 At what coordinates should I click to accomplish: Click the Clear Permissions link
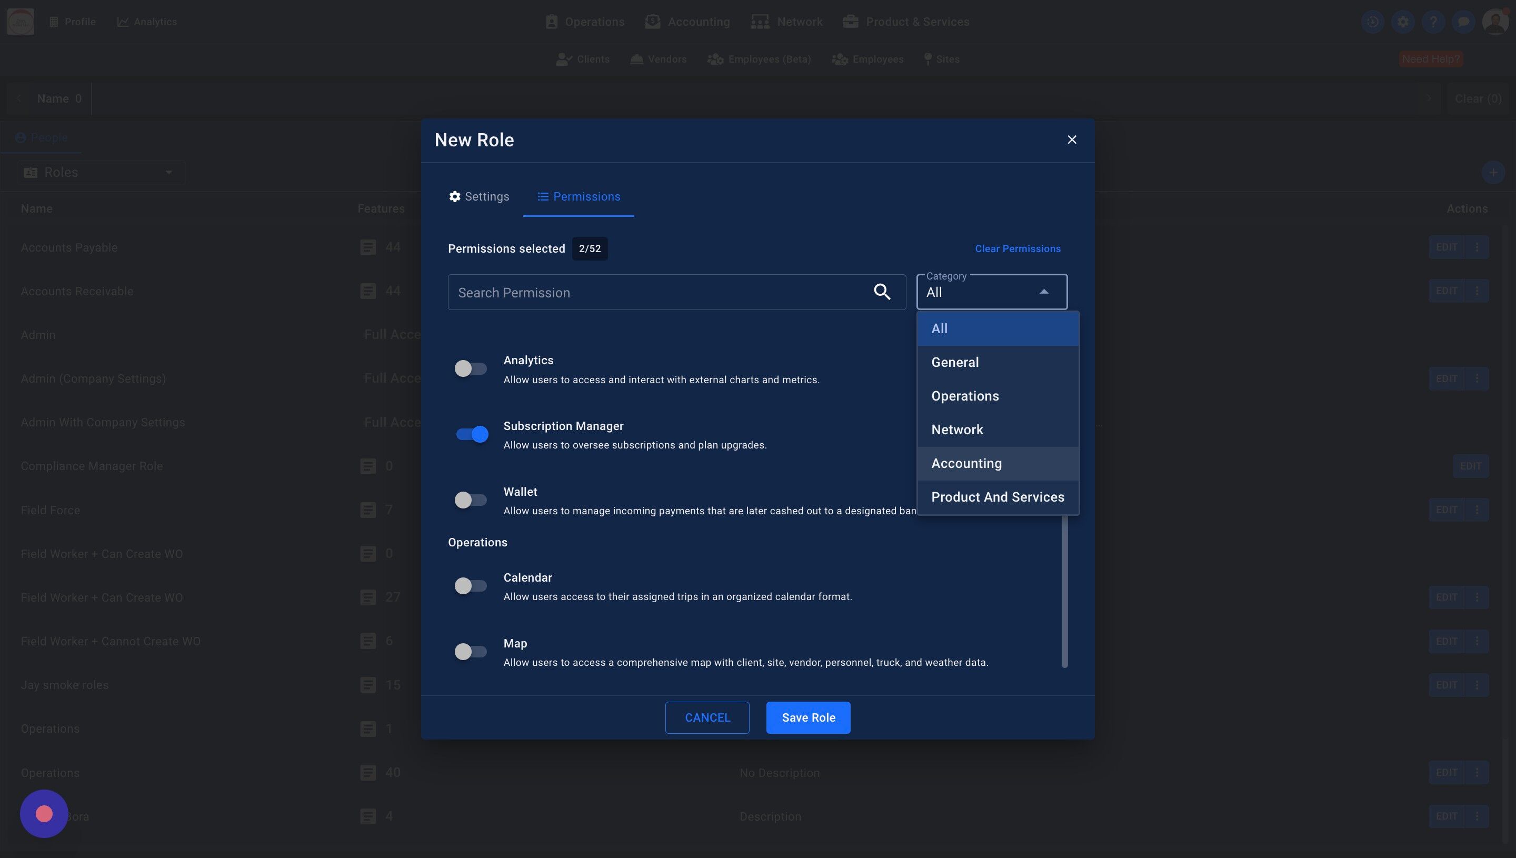[x=1017, y=248]
